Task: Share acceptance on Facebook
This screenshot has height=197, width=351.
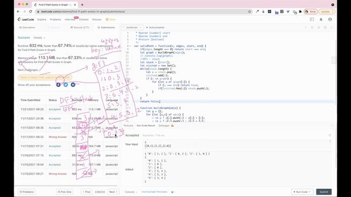Action: (59, 85)
